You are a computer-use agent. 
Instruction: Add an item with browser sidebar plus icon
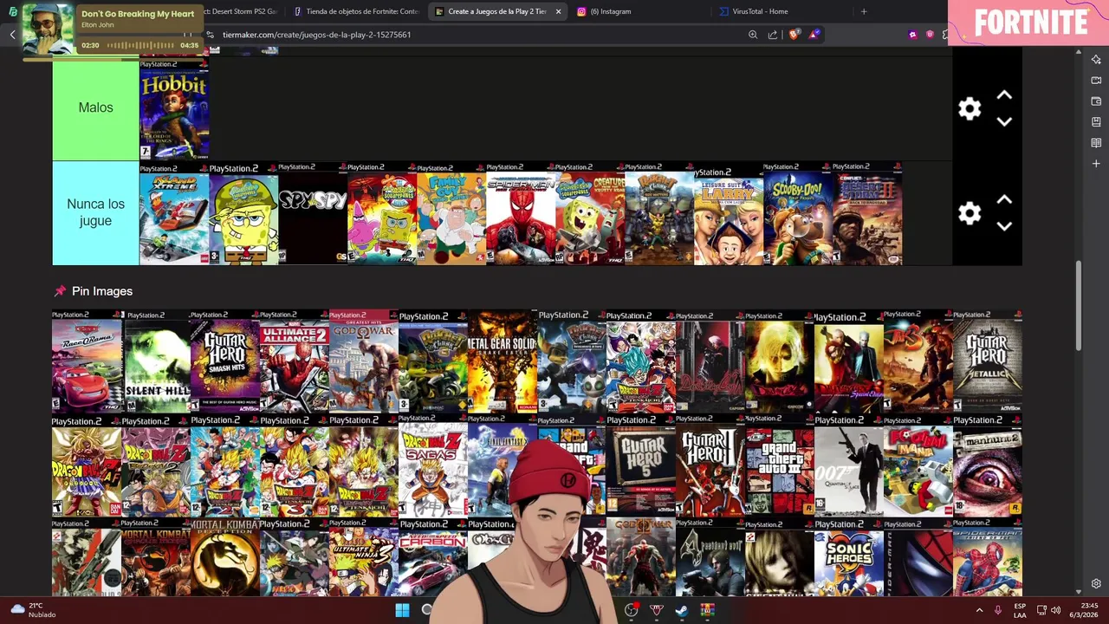pos(1096,163)
